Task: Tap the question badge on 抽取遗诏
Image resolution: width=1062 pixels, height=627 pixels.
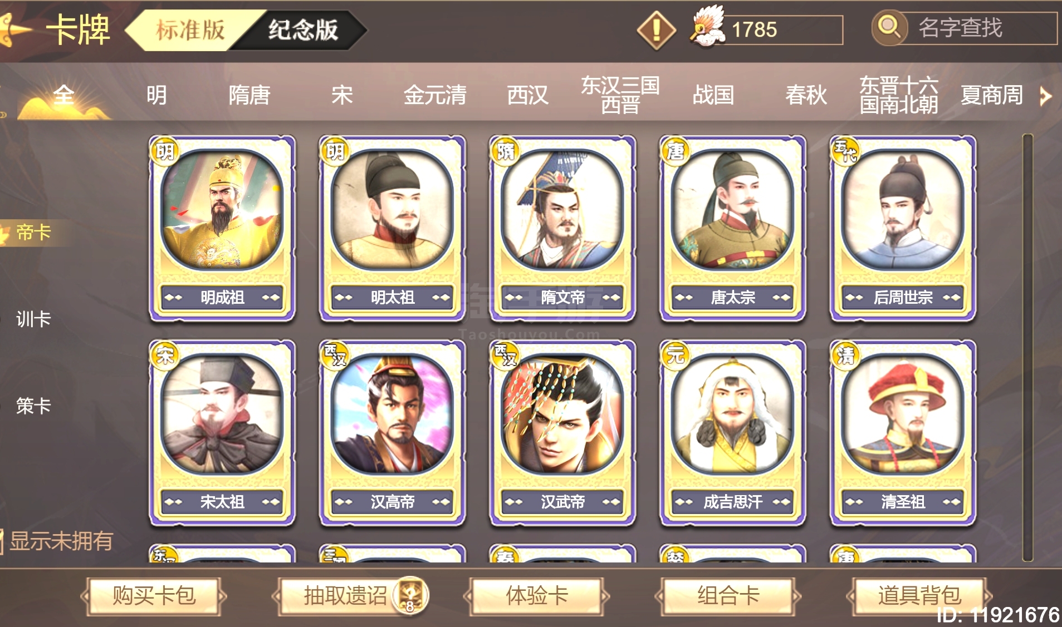Action: (x=410, y=596)
